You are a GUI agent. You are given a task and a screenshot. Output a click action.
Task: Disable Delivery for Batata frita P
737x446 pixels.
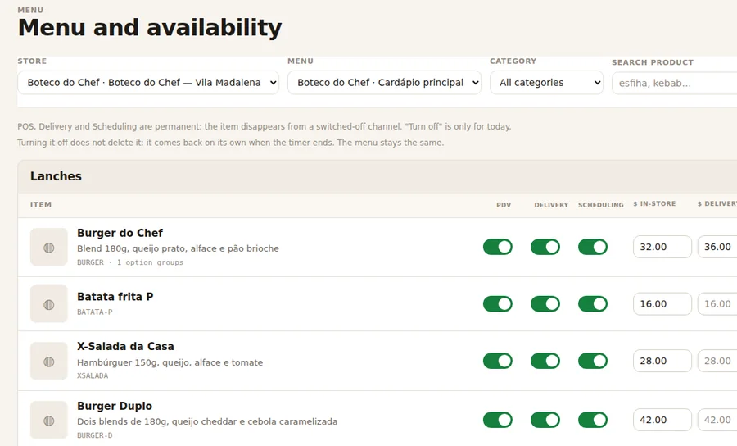pos(545,304)
